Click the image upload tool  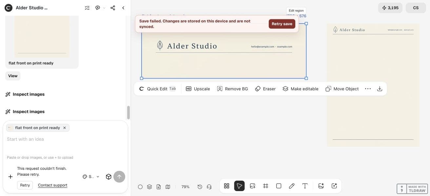coord(252,186)
